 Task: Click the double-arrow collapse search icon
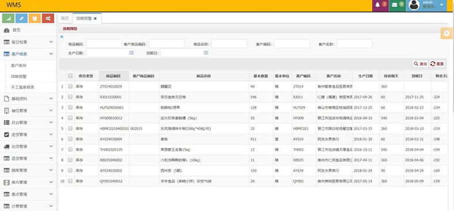(x=62, y=37)
